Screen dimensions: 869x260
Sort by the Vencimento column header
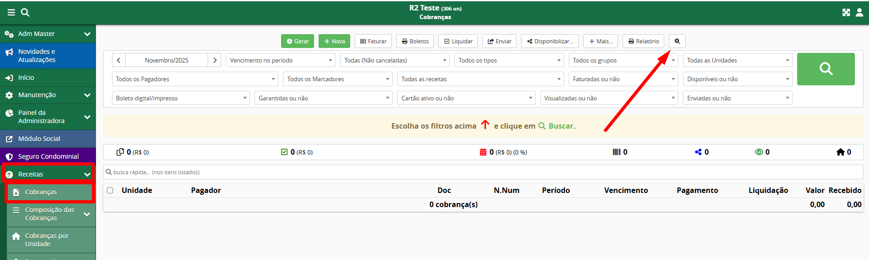(x=626, y=190)
